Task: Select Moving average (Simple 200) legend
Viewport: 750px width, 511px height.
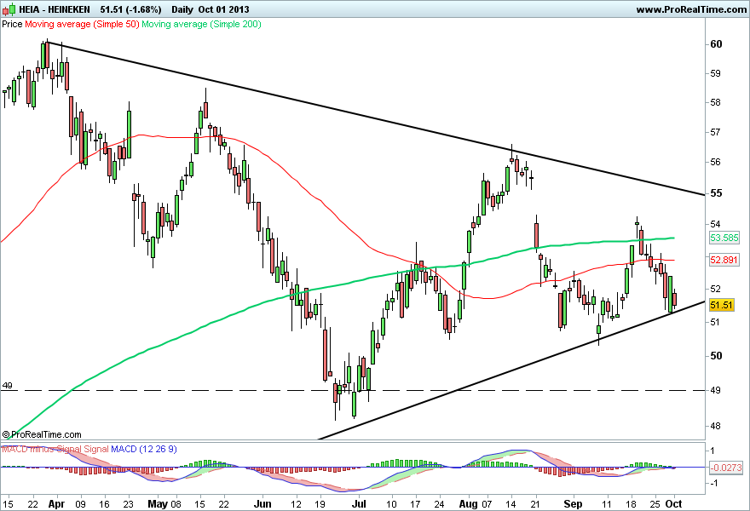Action: (x=201, y=24)
